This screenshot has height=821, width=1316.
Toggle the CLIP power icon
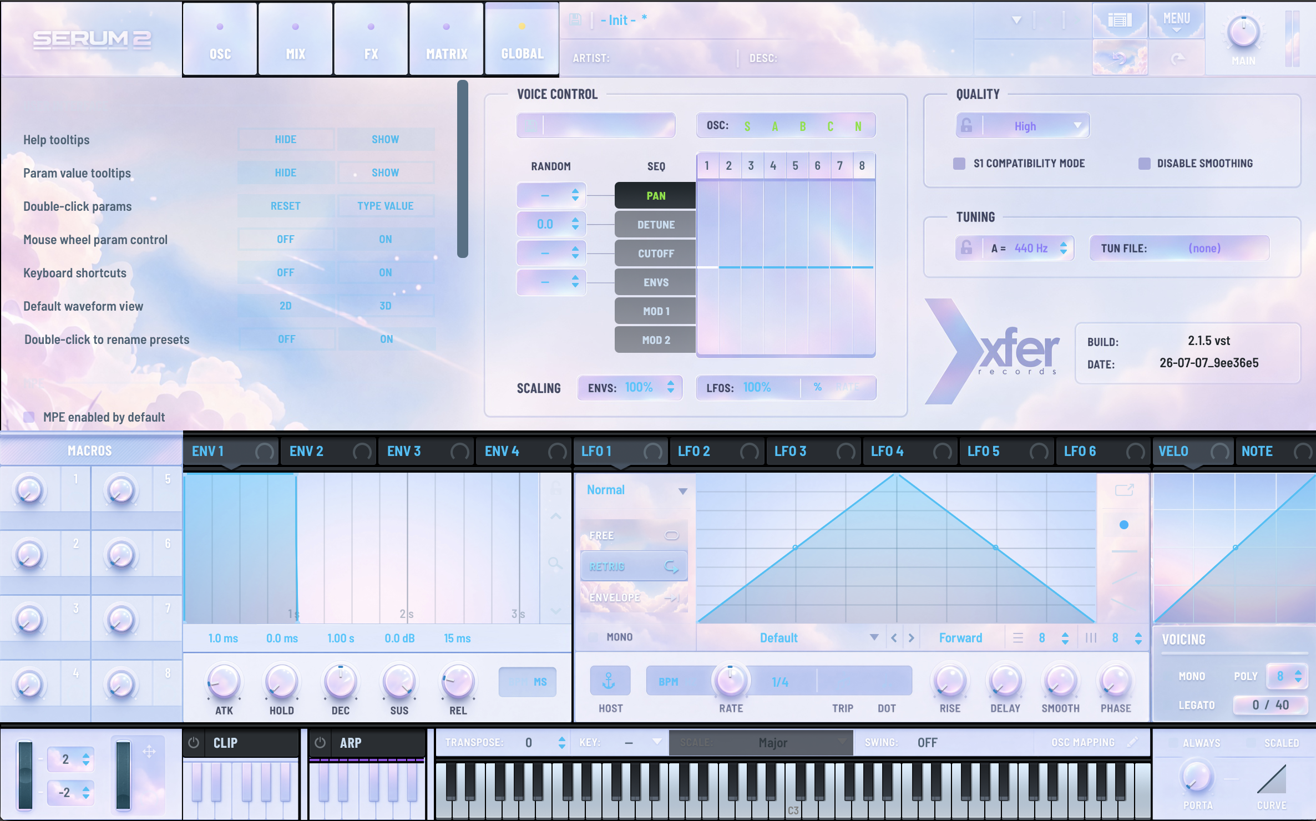(194, 742)
